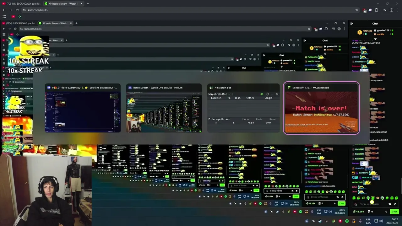View site info beside the outermost kick.com/baulo address
The image size is (402, 226).
coord(24,10)
